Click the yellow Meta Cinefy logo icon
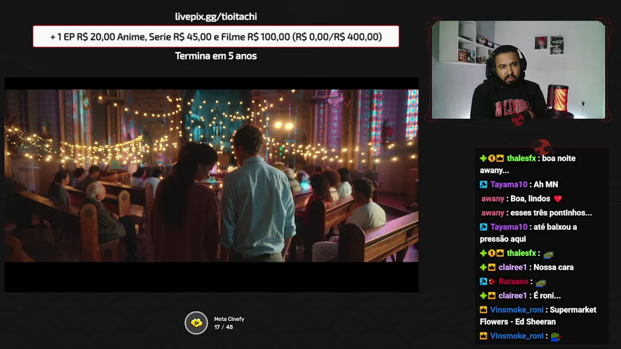Screen dimensions: 621x349 coord(196,323)
